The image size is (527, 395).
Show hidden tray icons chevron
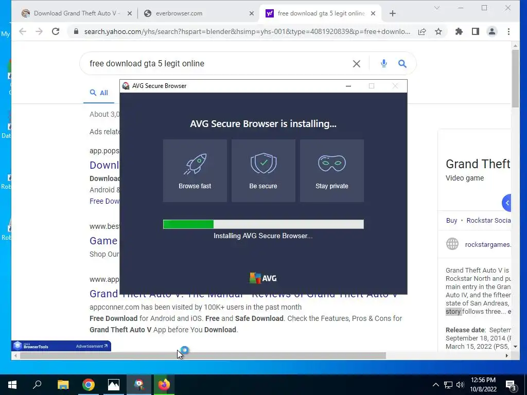point(435,385)
